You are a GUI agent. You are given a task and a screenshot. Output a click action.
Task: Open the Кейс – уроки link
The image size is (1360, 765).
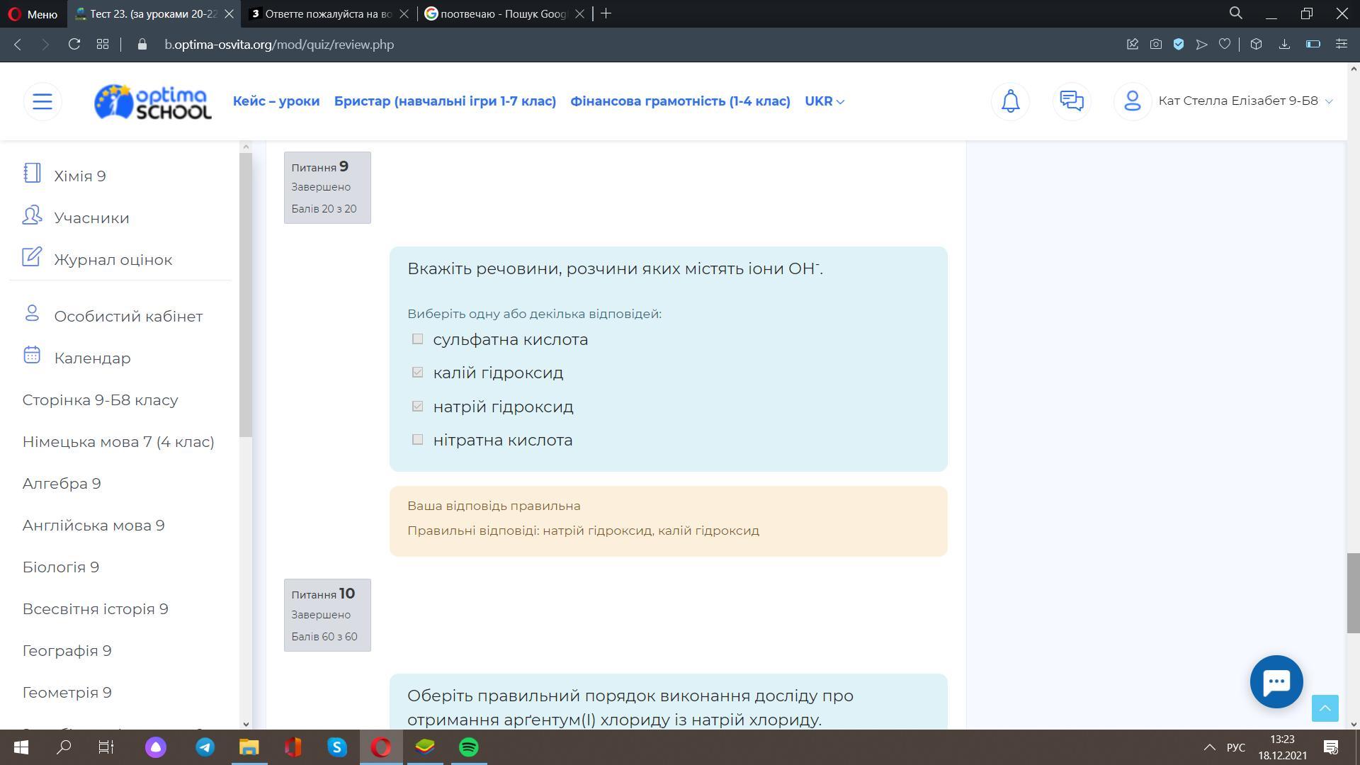click(x=276, y=101)
